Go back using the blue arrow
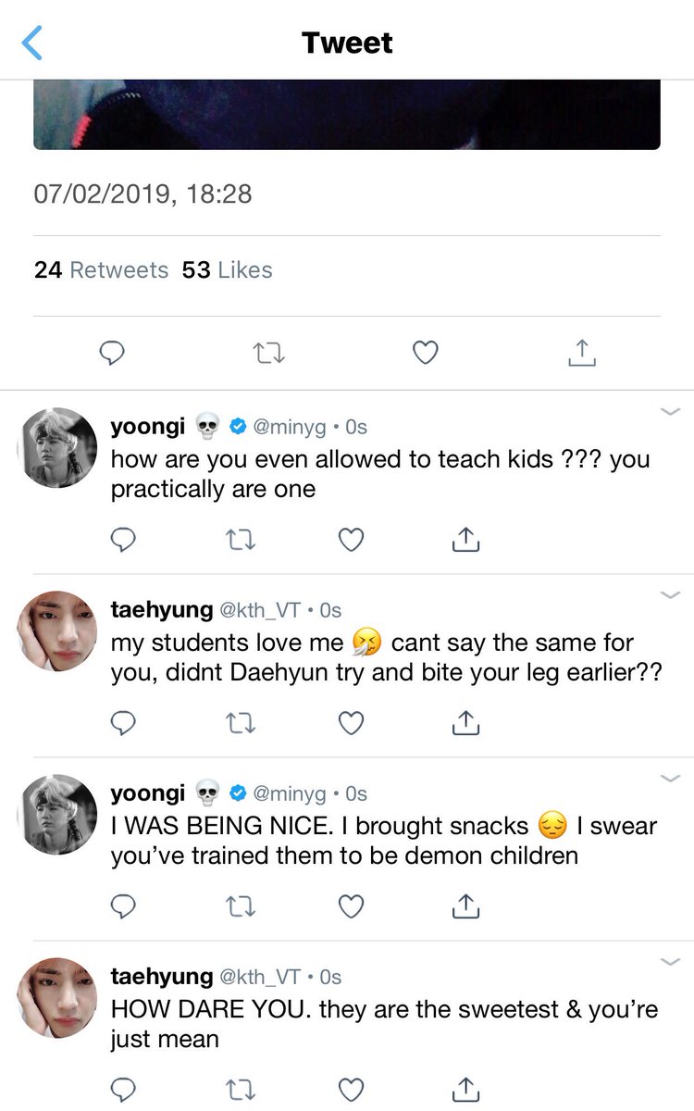 31,43
